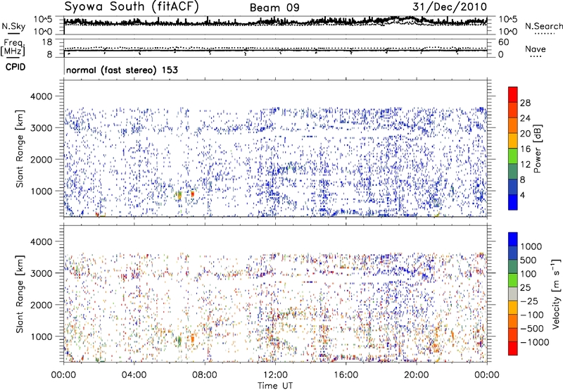Screen dimensions: 563x390
Task: Click the 'N.Search' legend label
Action: click(543, 26)
